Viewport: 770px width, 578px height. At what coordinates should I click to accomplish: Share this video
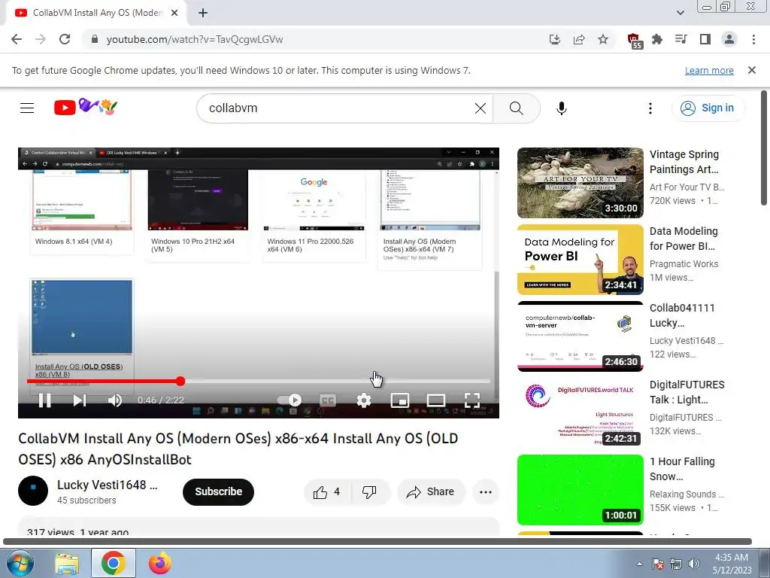(431, 492)
